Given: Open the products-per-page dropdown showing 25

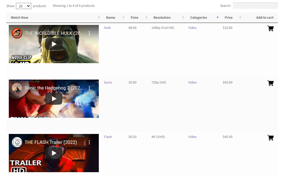Looking at the screenshot, I should [24, 6].
